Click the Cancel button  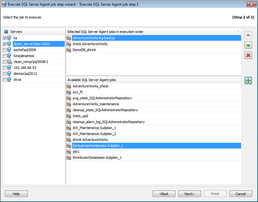[x=241, y=194]
